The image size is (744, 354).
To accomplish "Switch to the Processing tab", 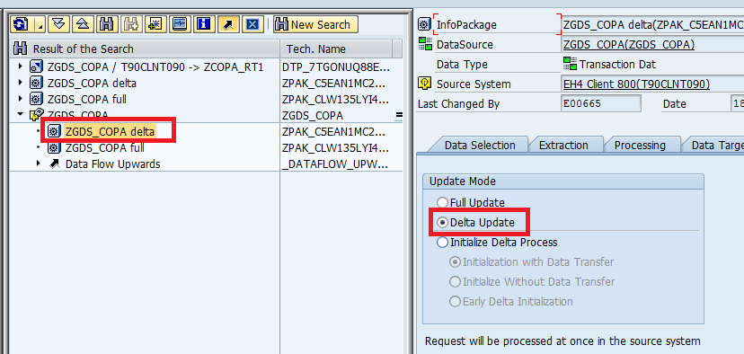I will pos(640,145).
